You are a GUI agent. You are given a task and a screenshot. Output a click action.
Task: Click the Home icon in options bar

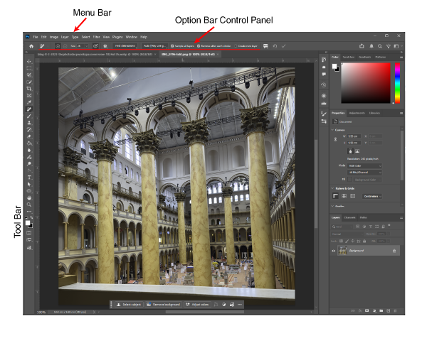click(x=31, y=45)
